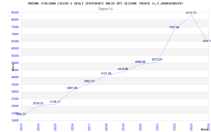Click the 2018 x-axis year label
Screen dimensions: 211x132
[106, 127]
